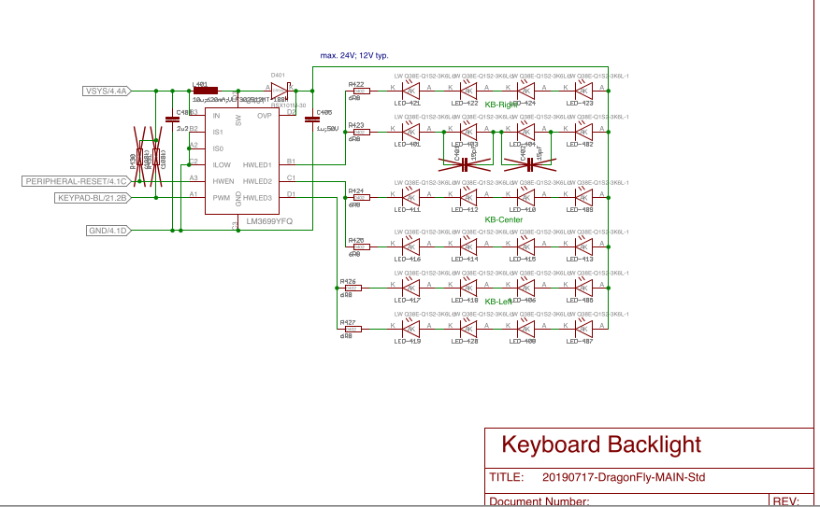Select the LED-407 diode symbol

click(x=581, y=329)
